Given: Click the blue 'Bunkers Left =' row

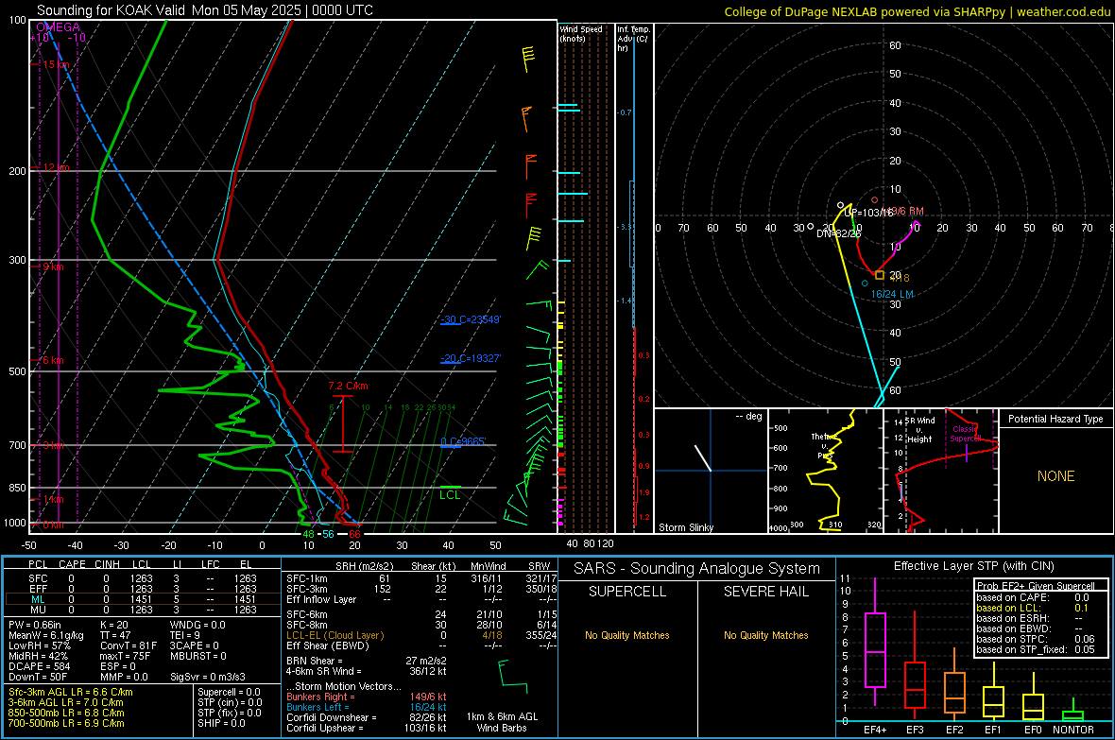Looking at the screenshot, I should click(367, 707).
